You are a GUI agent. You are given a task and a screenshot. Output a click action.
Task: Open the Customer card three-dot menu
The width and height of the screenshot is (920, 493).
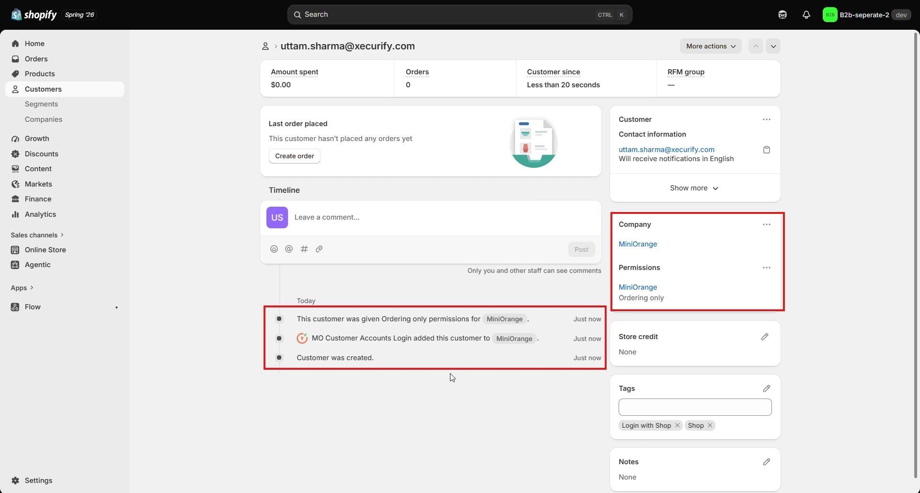click(767, 119)
